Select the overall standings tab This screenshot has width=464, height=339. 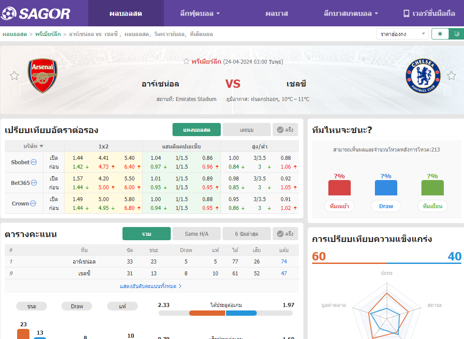(147, 234)
